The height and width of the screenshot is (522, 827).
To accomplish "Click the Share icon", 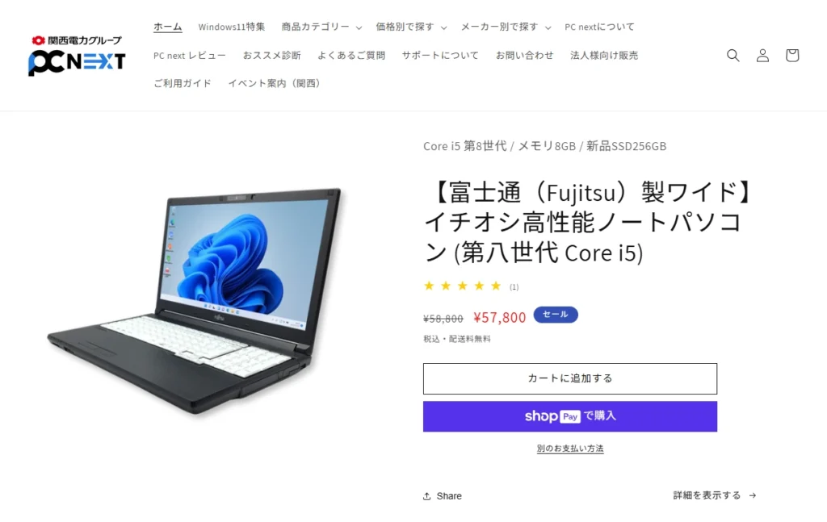I will point(426,496).
